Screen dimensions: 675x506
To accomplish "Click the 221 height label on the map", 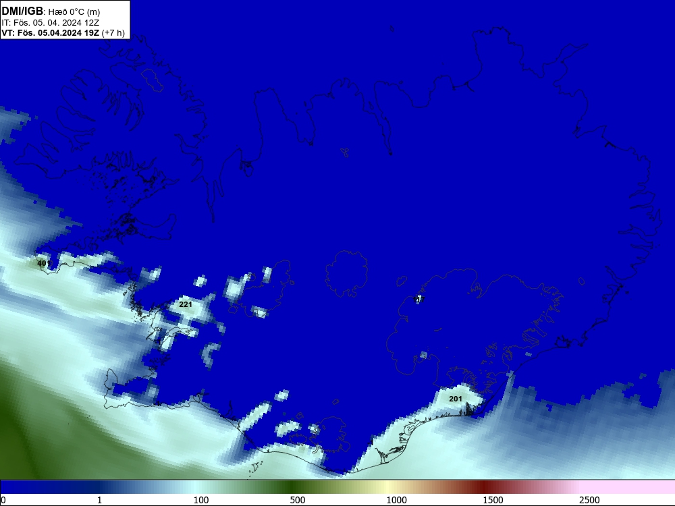I will (x=186, y=304).
